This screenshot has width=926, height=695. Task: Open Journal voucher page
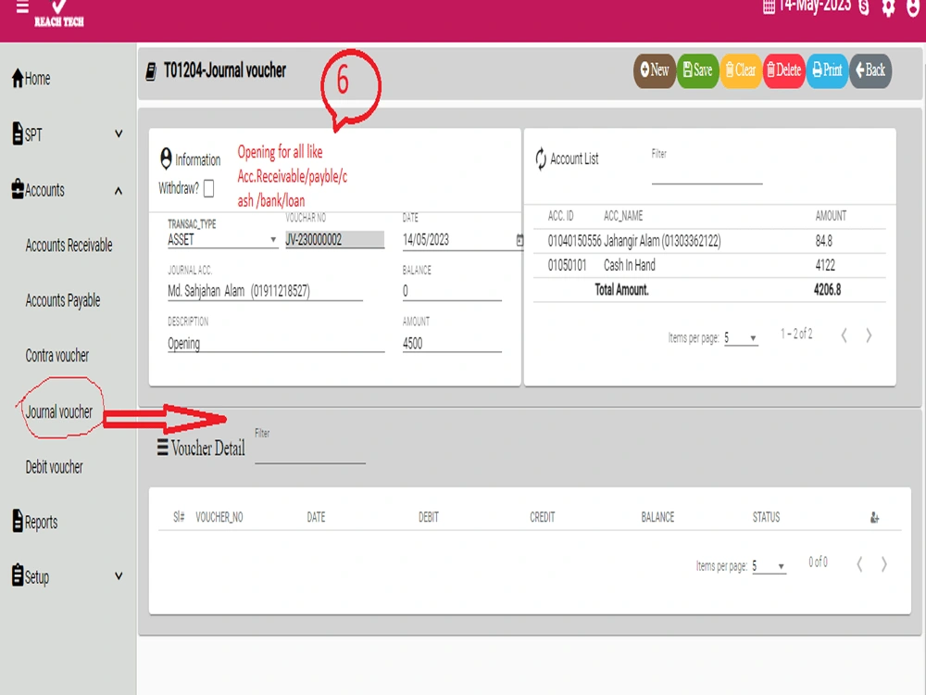click(x=59, y=412)
